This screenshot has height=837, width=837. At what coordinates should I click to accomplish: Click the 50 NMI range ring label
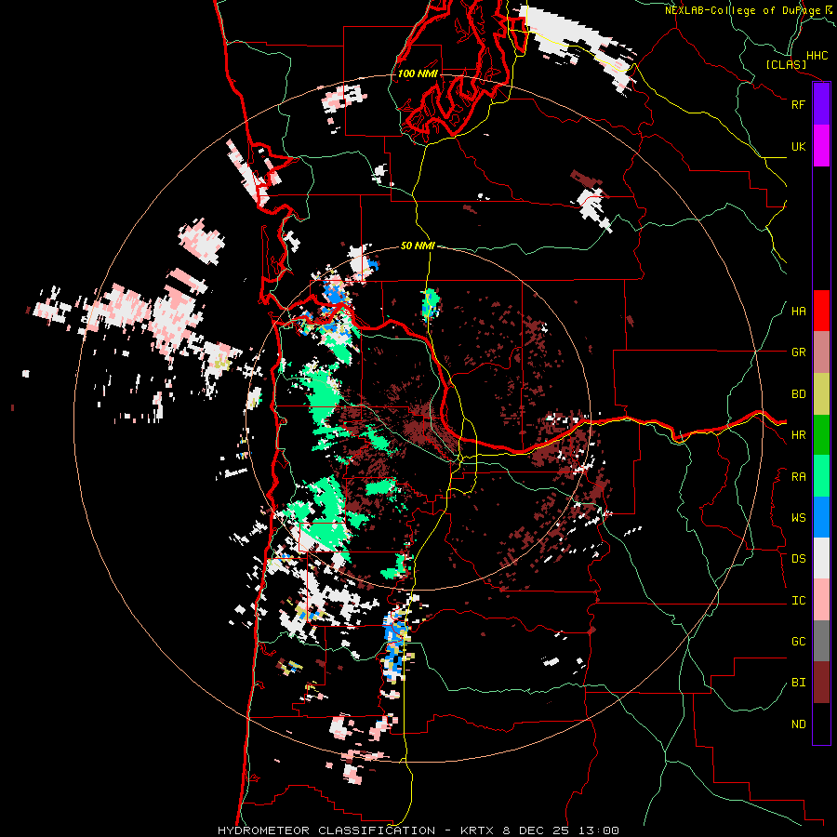point(418,246)
